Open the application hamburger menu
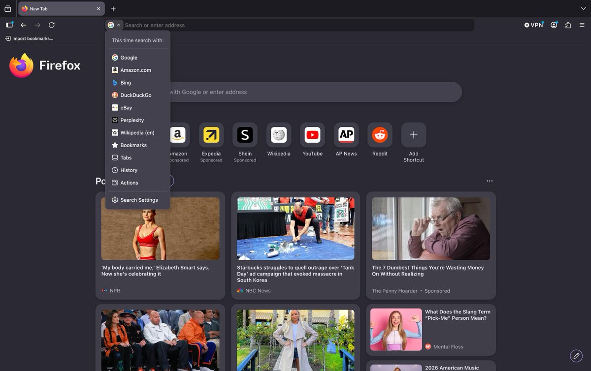The width and height of the screenshot is (591, 371). [582, 25]
